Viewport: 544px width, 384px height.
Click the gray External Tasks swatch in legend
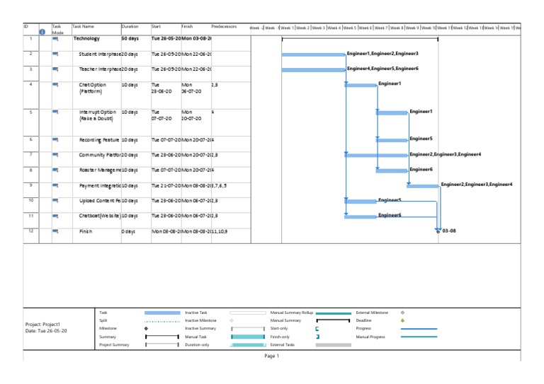pos(334,345)
